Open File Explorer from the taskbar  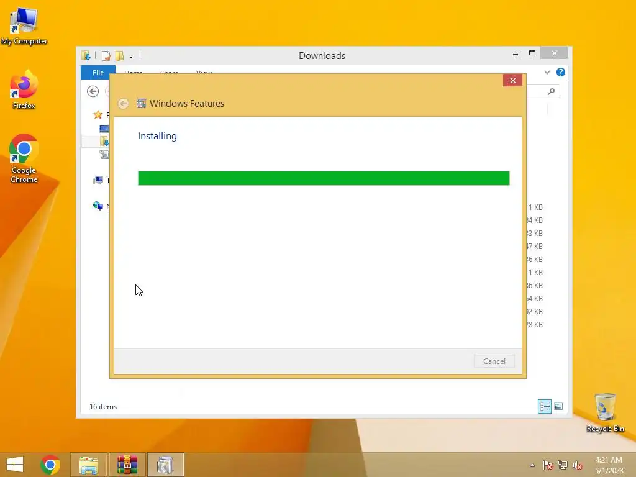click(88, 465)
